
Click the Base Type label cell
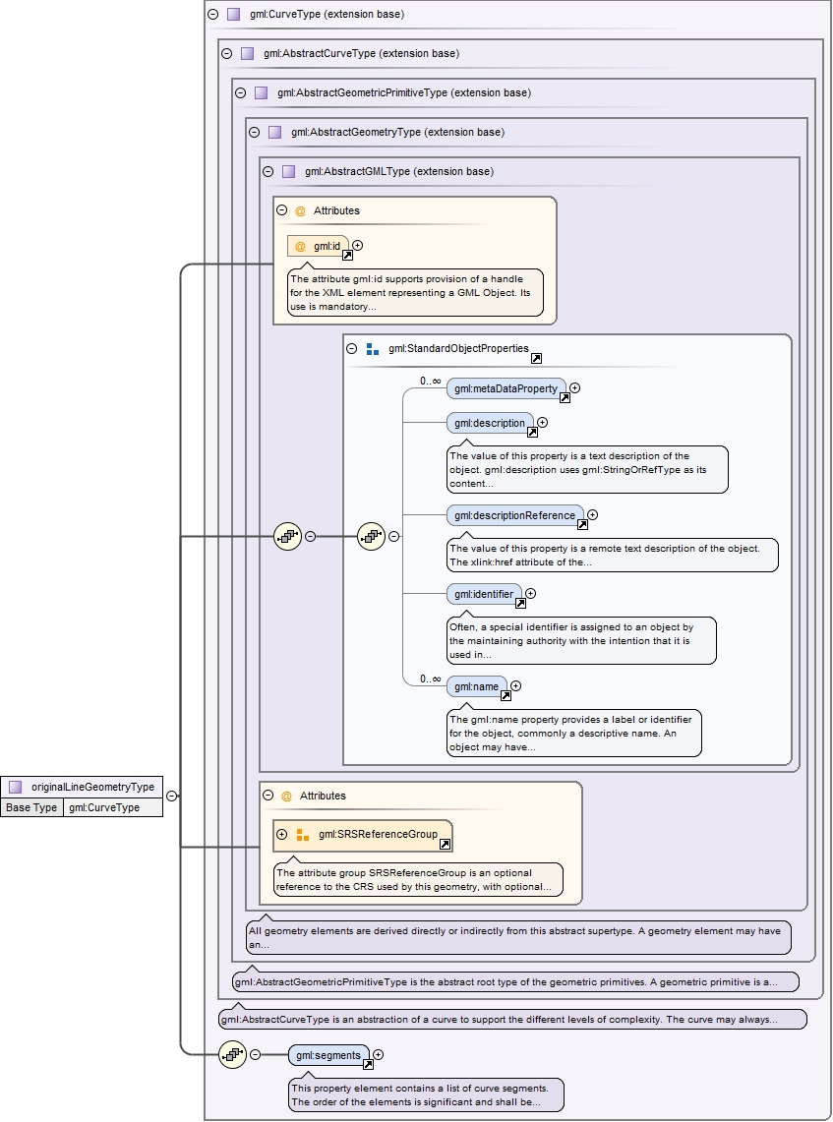coord(31,807)
